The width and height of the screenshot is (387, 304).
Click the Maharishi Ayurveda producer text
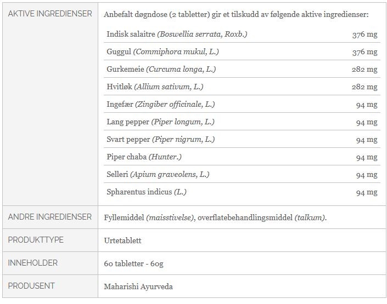138,286
